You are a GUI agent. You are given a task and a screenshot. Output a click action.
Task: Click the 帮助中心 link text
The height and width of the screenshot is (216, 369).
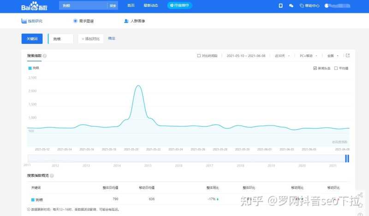click(x=312, y=6)
